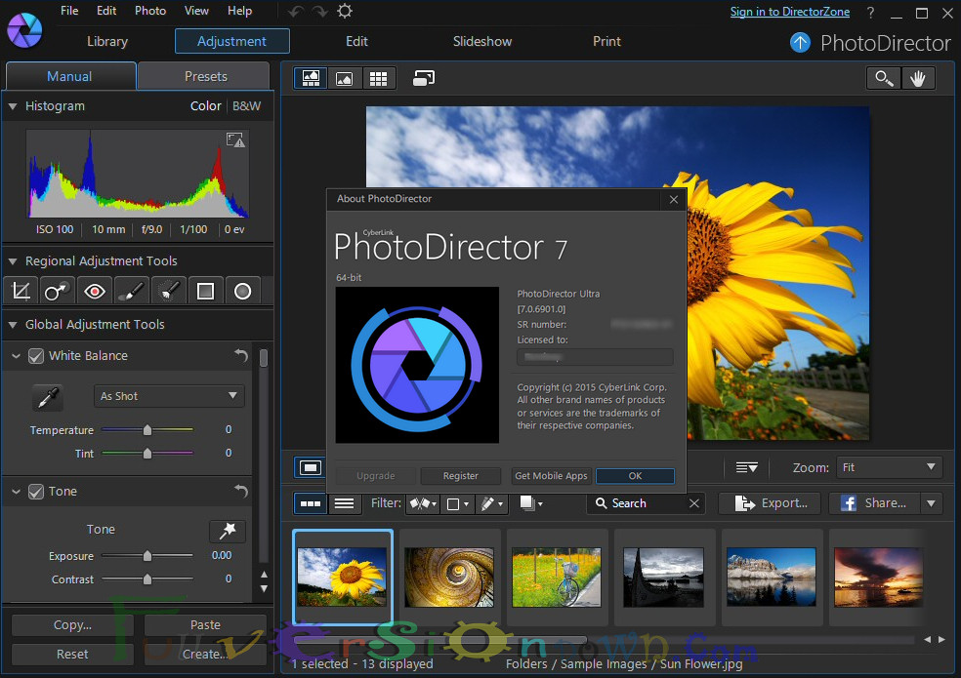Switch to viewer only mode

pos(345,78)
